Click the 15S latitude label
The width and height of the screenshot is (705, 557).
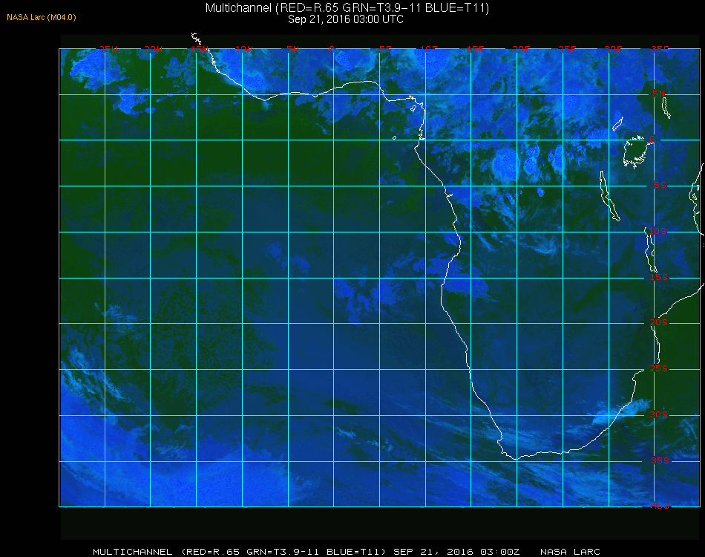coord(659,277)
